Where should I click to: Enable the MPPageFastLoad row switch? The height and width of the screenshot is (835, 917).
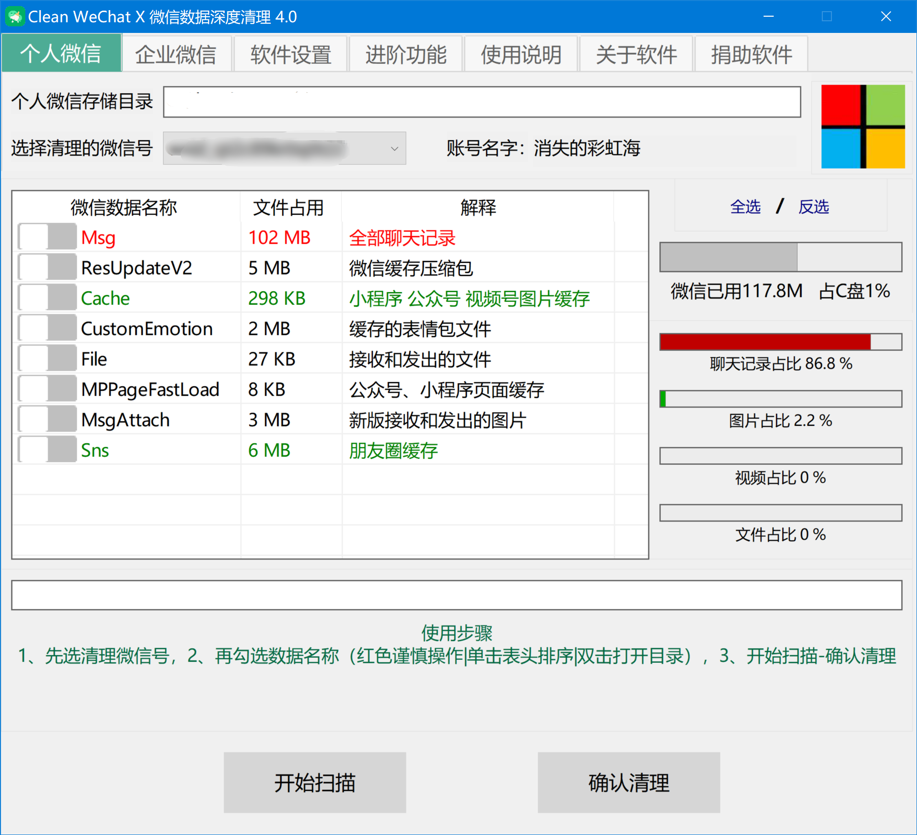47,389
